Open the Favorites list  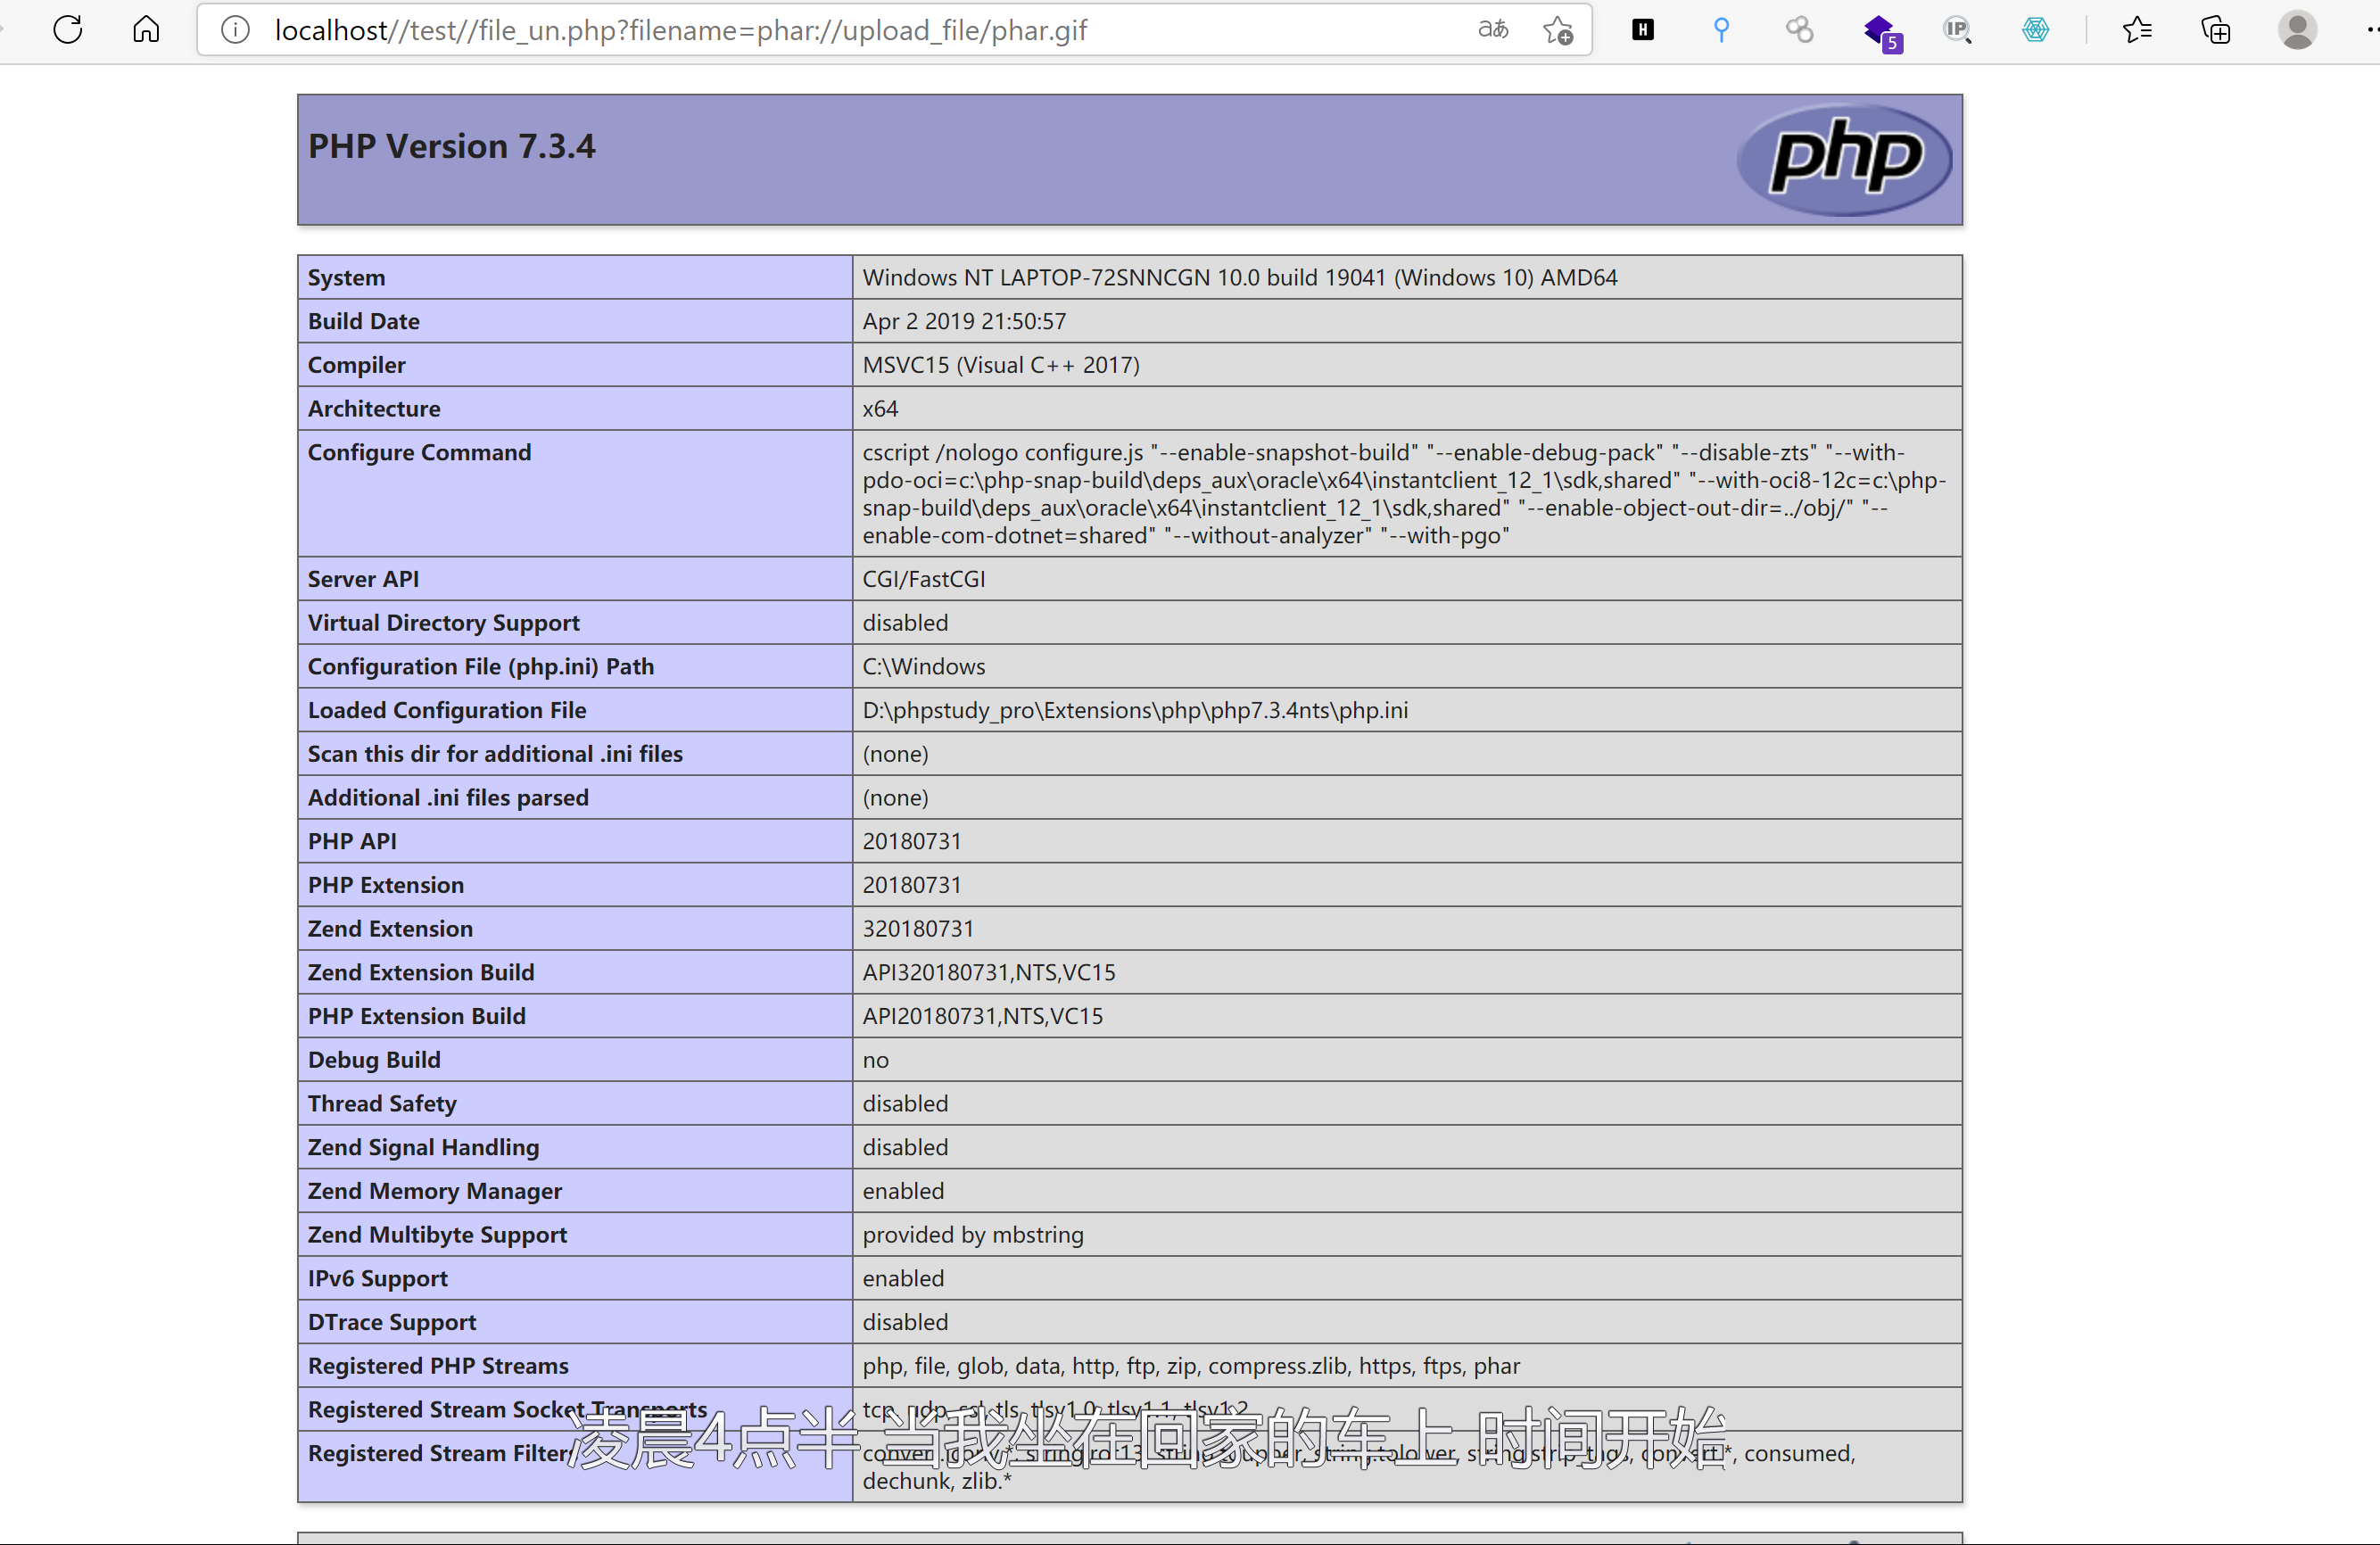click(2137, 30)
